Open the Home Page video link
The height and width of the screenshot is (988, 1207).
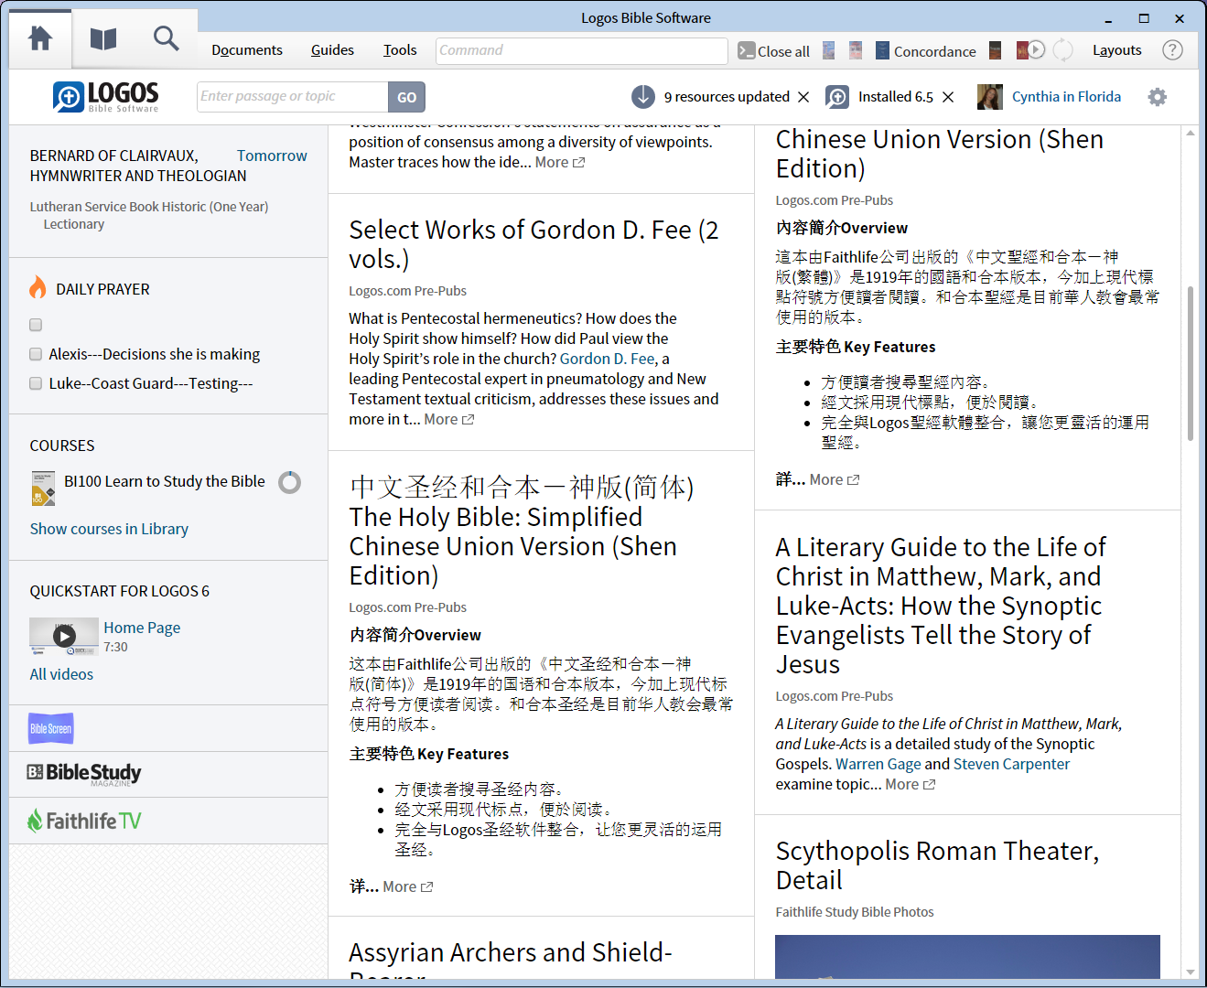142,628
